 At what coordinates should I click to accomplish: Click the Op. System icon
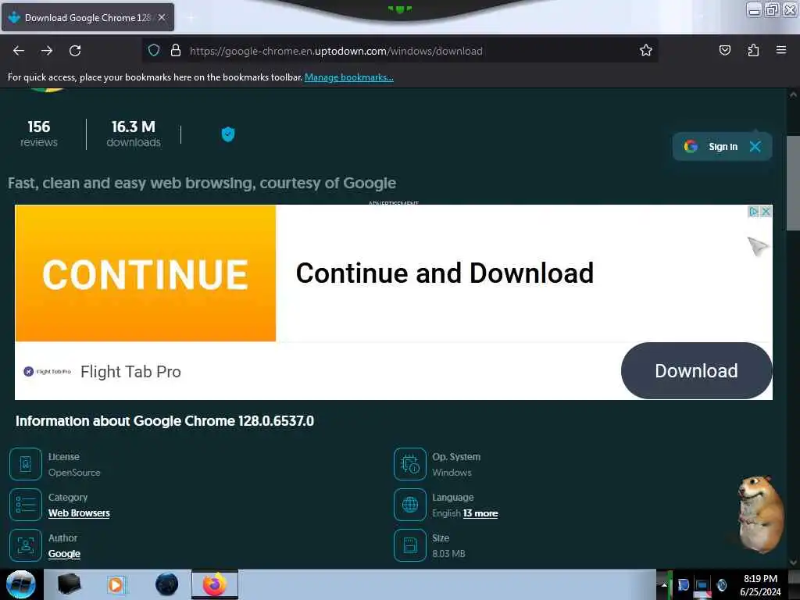click(409, 464)
